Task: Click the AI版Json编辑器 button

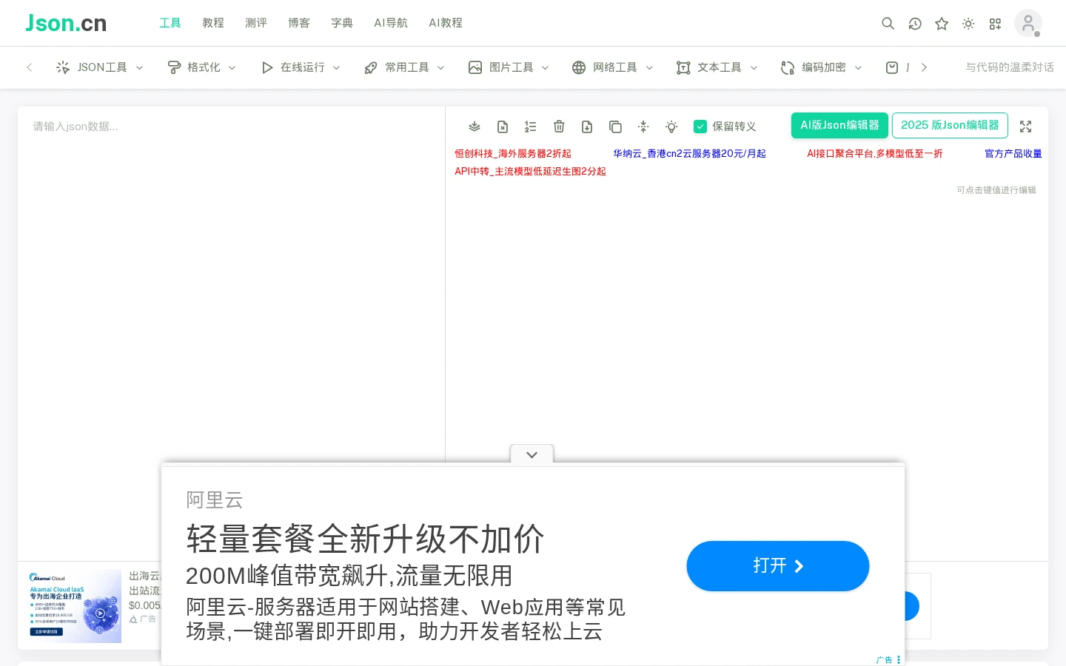Action: click(839, 125)
